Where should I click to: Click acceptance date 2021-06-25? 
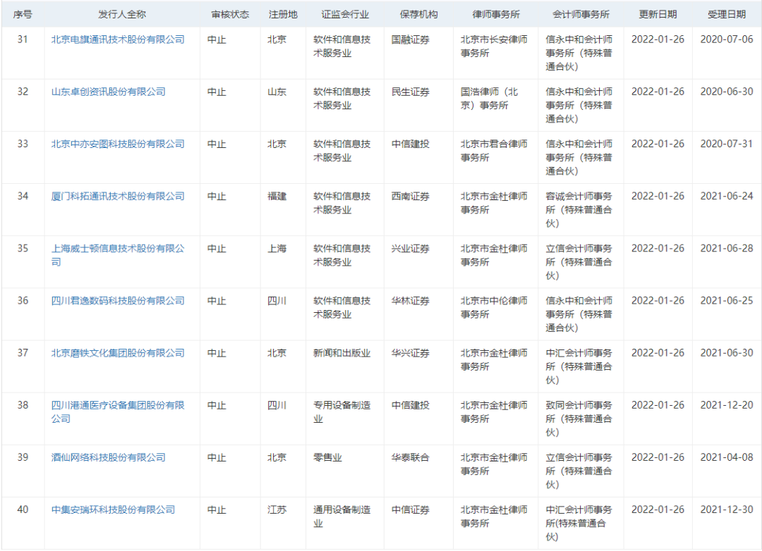[727, 301]
